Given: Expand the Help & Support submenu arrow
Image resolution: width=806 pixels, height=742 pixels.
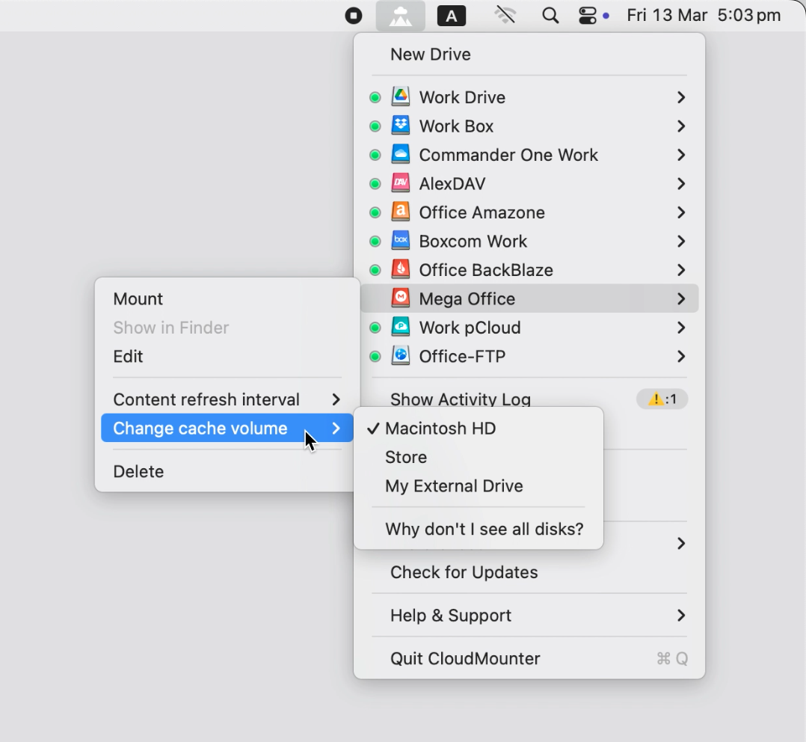Looking at the screenshot, I should coord(681,616).
